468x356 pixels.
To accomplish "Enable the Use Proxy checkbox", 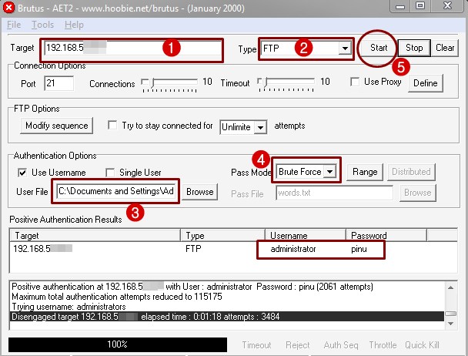I will click(355, 82).
